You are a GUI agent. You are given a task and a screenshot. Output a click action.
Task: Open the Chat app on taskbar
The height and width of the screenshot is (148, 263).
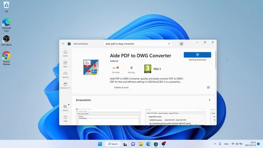click(133, 144)
